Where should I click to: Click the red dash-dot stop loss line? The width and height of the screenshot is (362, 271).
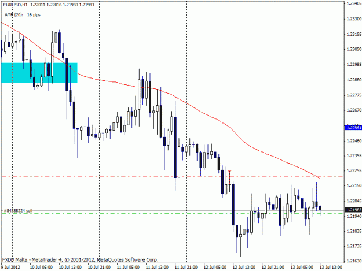[173, 177]
